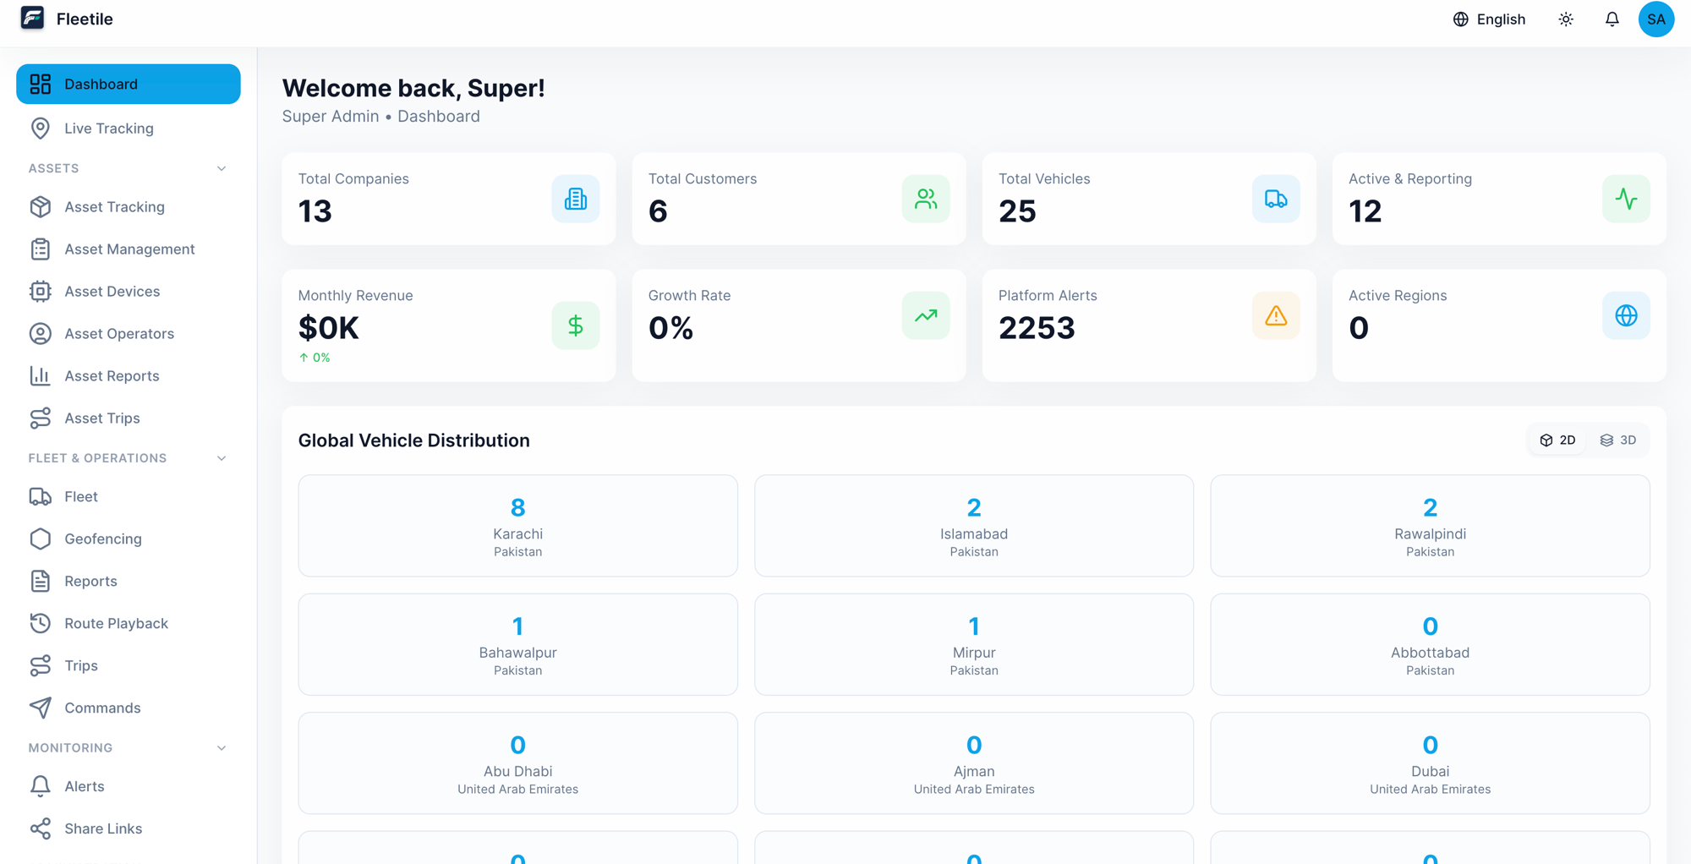Collapse the ASSETS sidebar section
This screenshot has height=864, width=1691.
222,168
